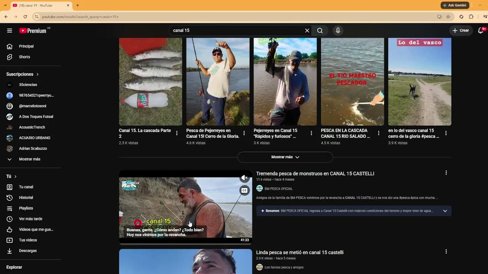Viewport: 488px width, 274px height.
Task: Bookmark this page with star
Action: pyautogui.click(x=448, y=17)
